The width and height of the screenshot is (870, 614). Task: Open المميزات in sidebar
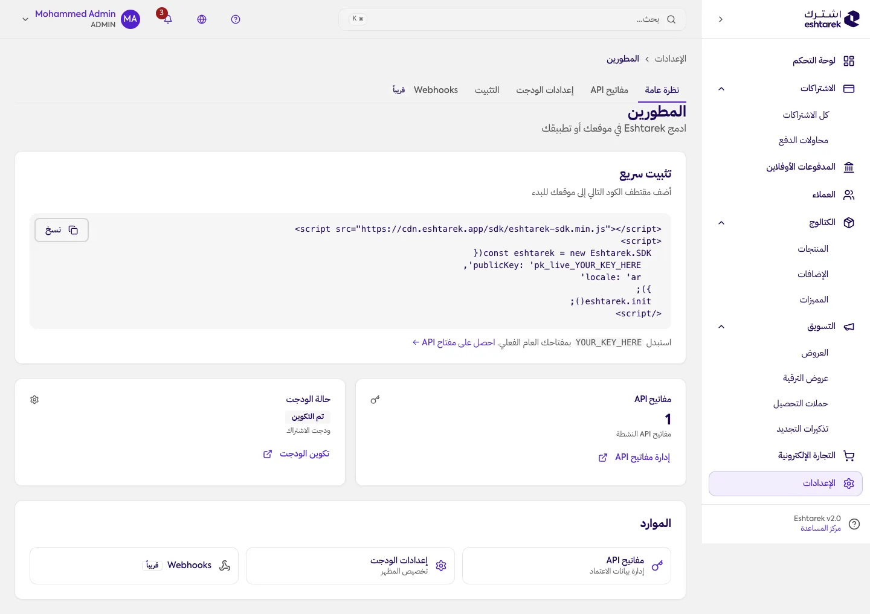tap(814, 299)
